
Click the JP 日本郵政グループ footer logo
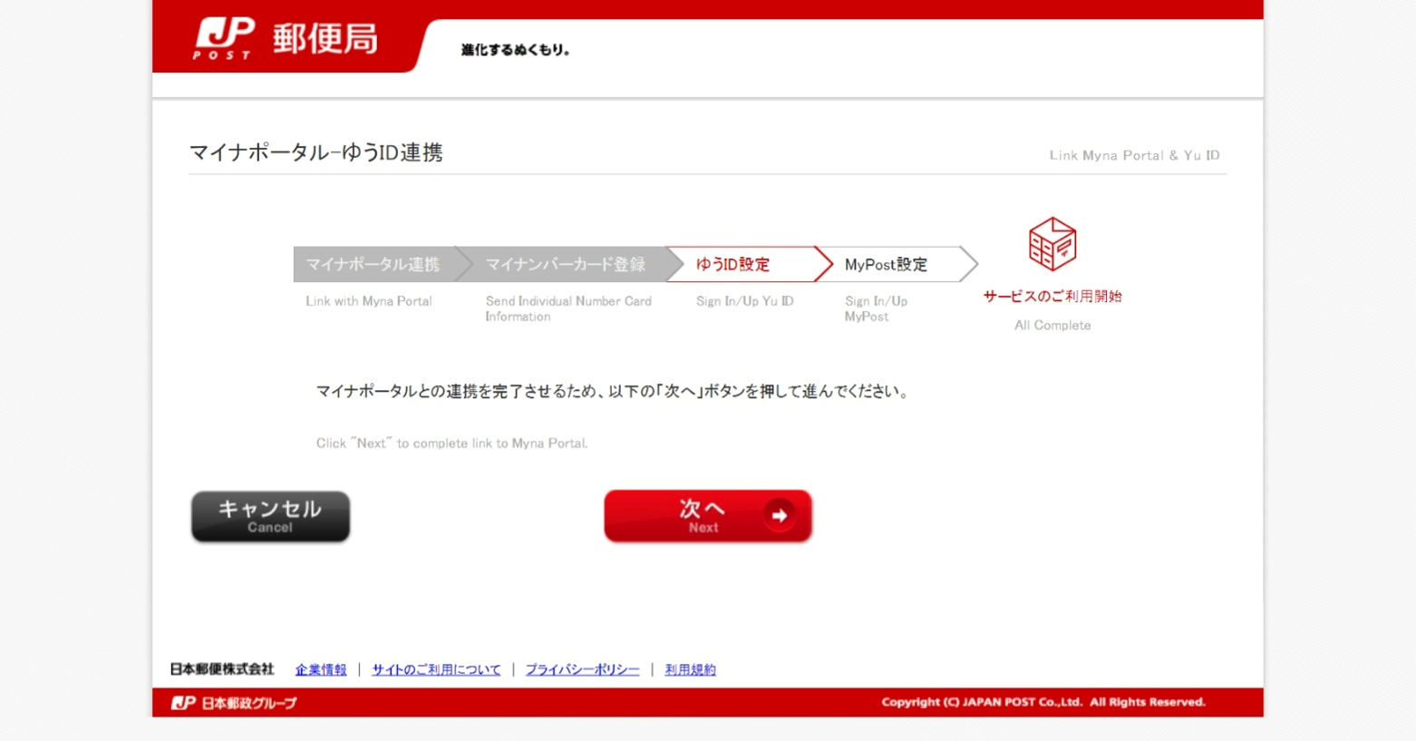234,703
